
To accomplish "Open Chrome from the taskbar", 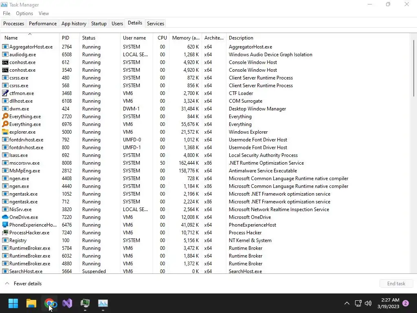I will pos(49,303).
